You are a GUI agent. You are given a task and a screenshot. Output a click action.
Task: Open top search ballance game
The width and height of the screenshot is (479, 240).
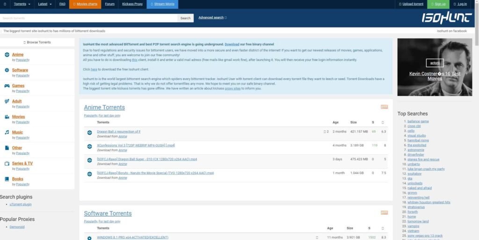418,121
